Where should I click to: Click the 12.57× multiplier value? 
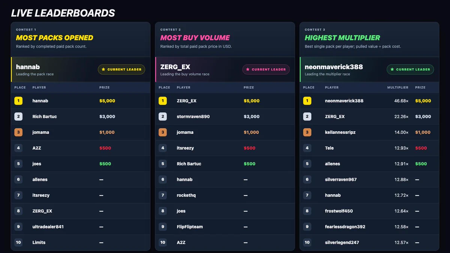coord(401,243)
